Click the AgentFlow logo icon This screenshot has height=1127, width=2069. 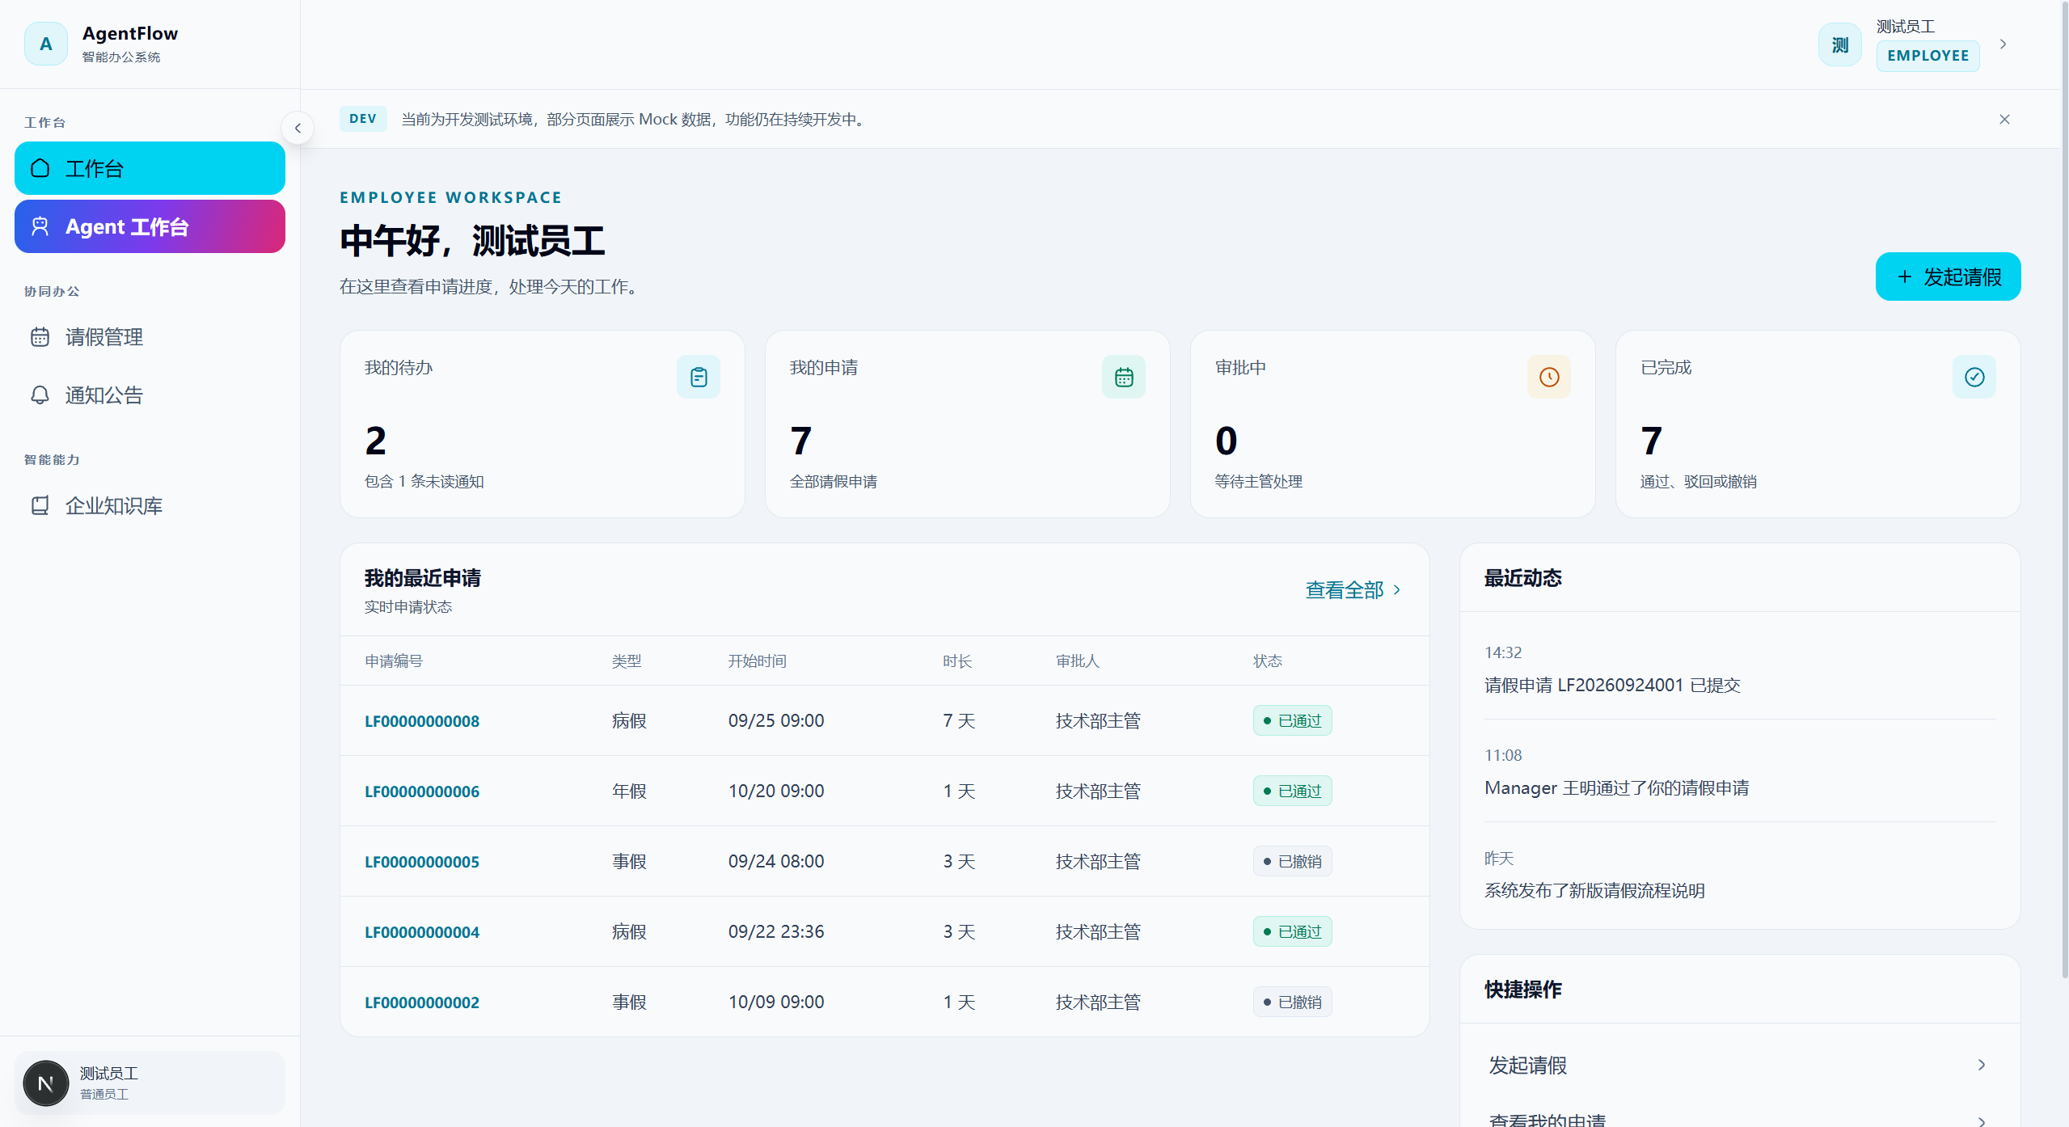[x=46, y=44]
